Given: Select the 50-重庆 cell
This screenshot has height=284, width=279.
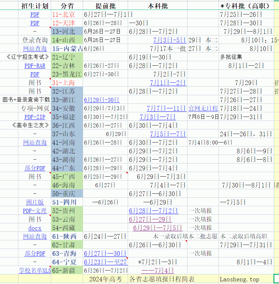Looking at the screenshot, I should point(67,194).
